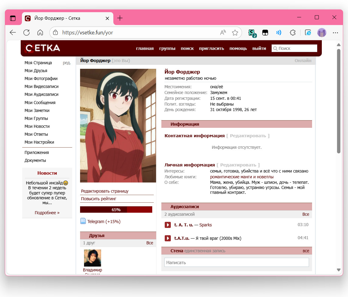Screen dimensions: 348x297
Task: Add page to favorites with star icon
Action: (x=235, y=33)
